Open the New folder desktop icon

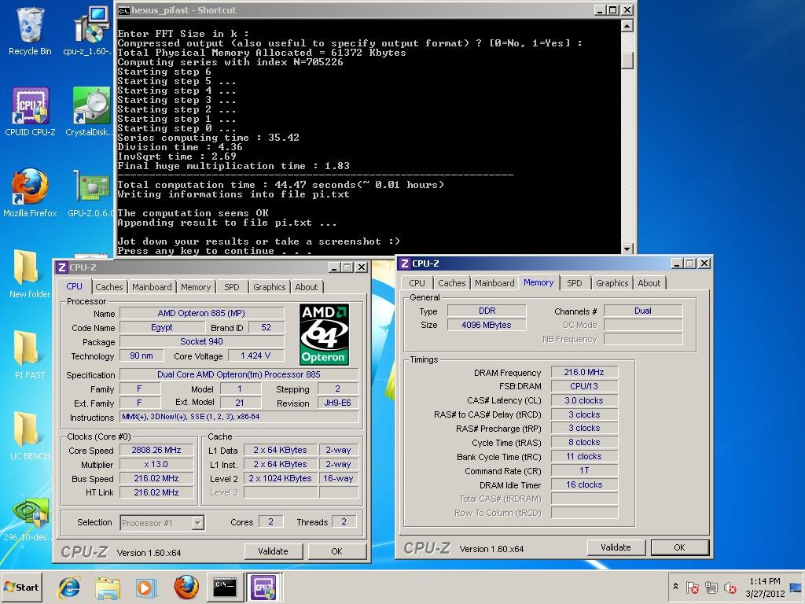(30, 273)
